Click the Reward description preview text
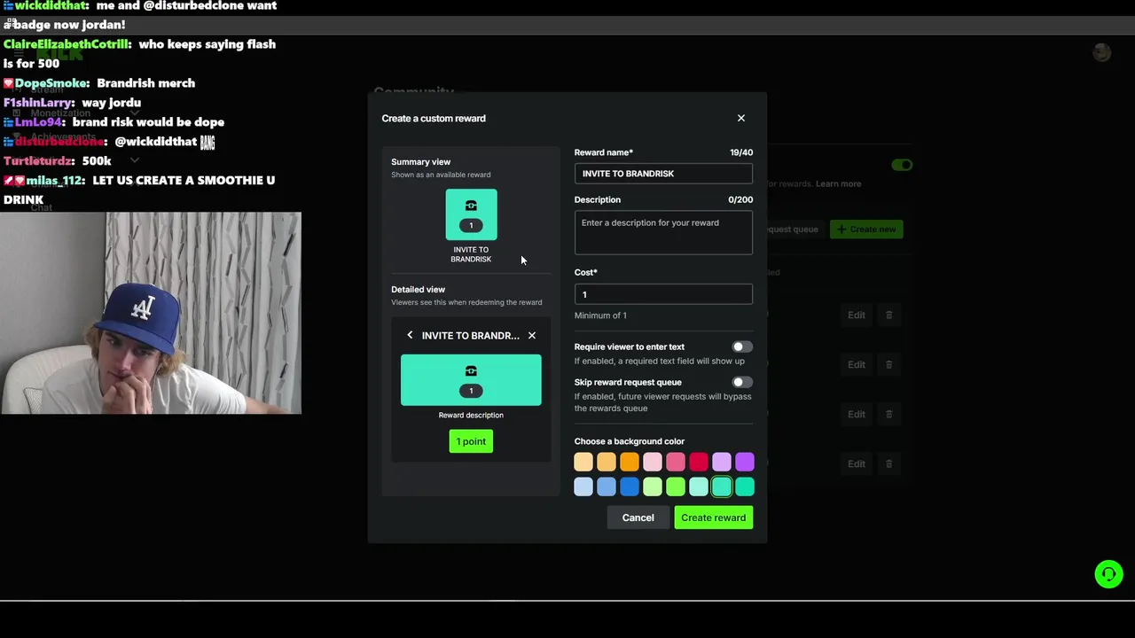 click(471, 416)
